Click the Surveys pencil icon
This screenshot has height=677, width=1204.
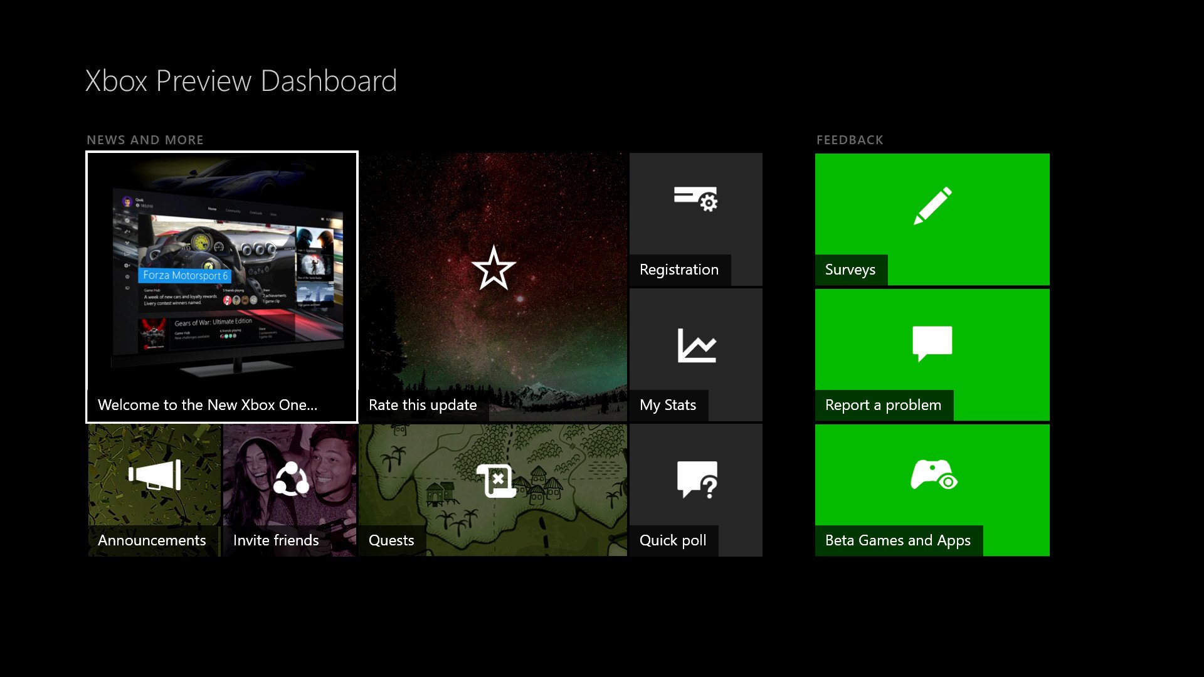tap(932, 206)
